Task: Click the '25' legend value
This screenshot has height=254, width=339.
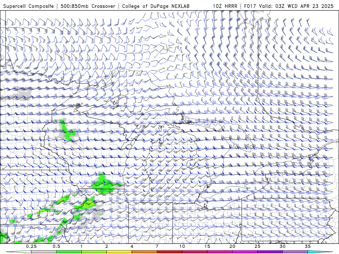Action: (257, 246)
